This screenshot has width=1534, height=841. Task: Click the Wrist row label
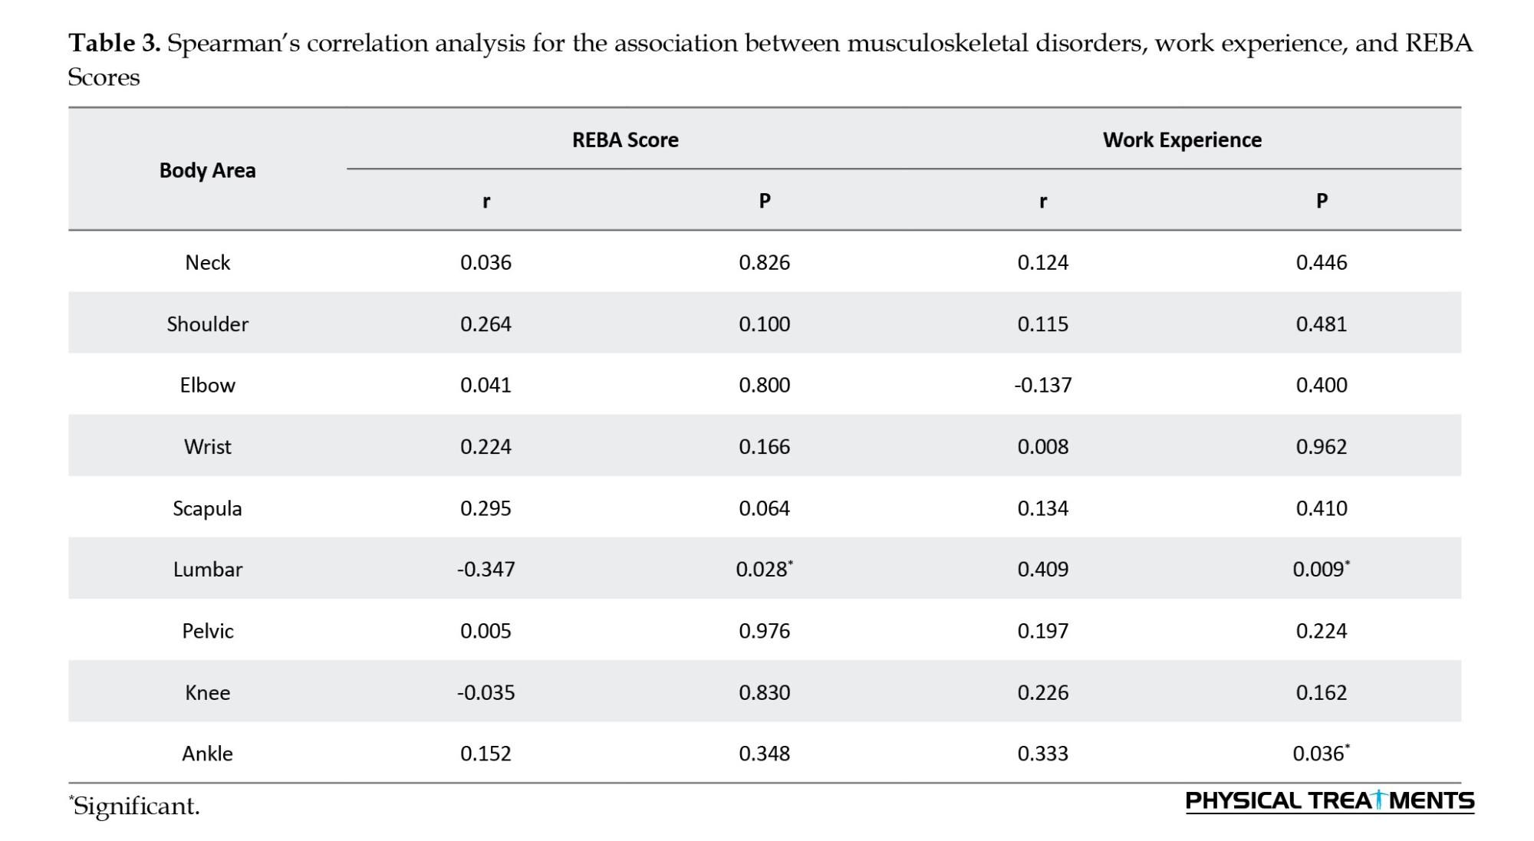(x=207, y=446)
